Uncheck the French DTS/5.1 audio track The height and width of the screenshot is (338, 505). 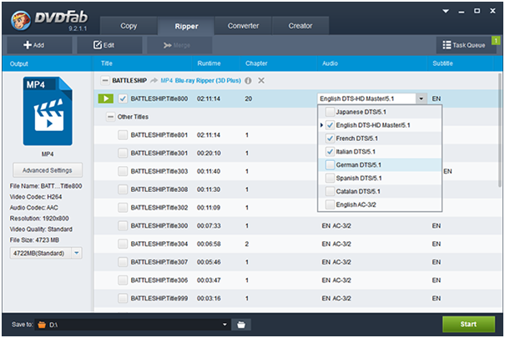click(331, 138)
